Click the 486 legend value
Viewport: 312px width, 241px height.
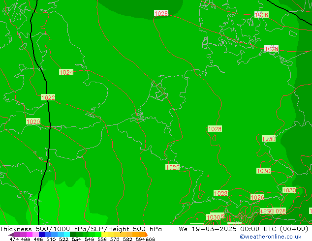[26, 239]
